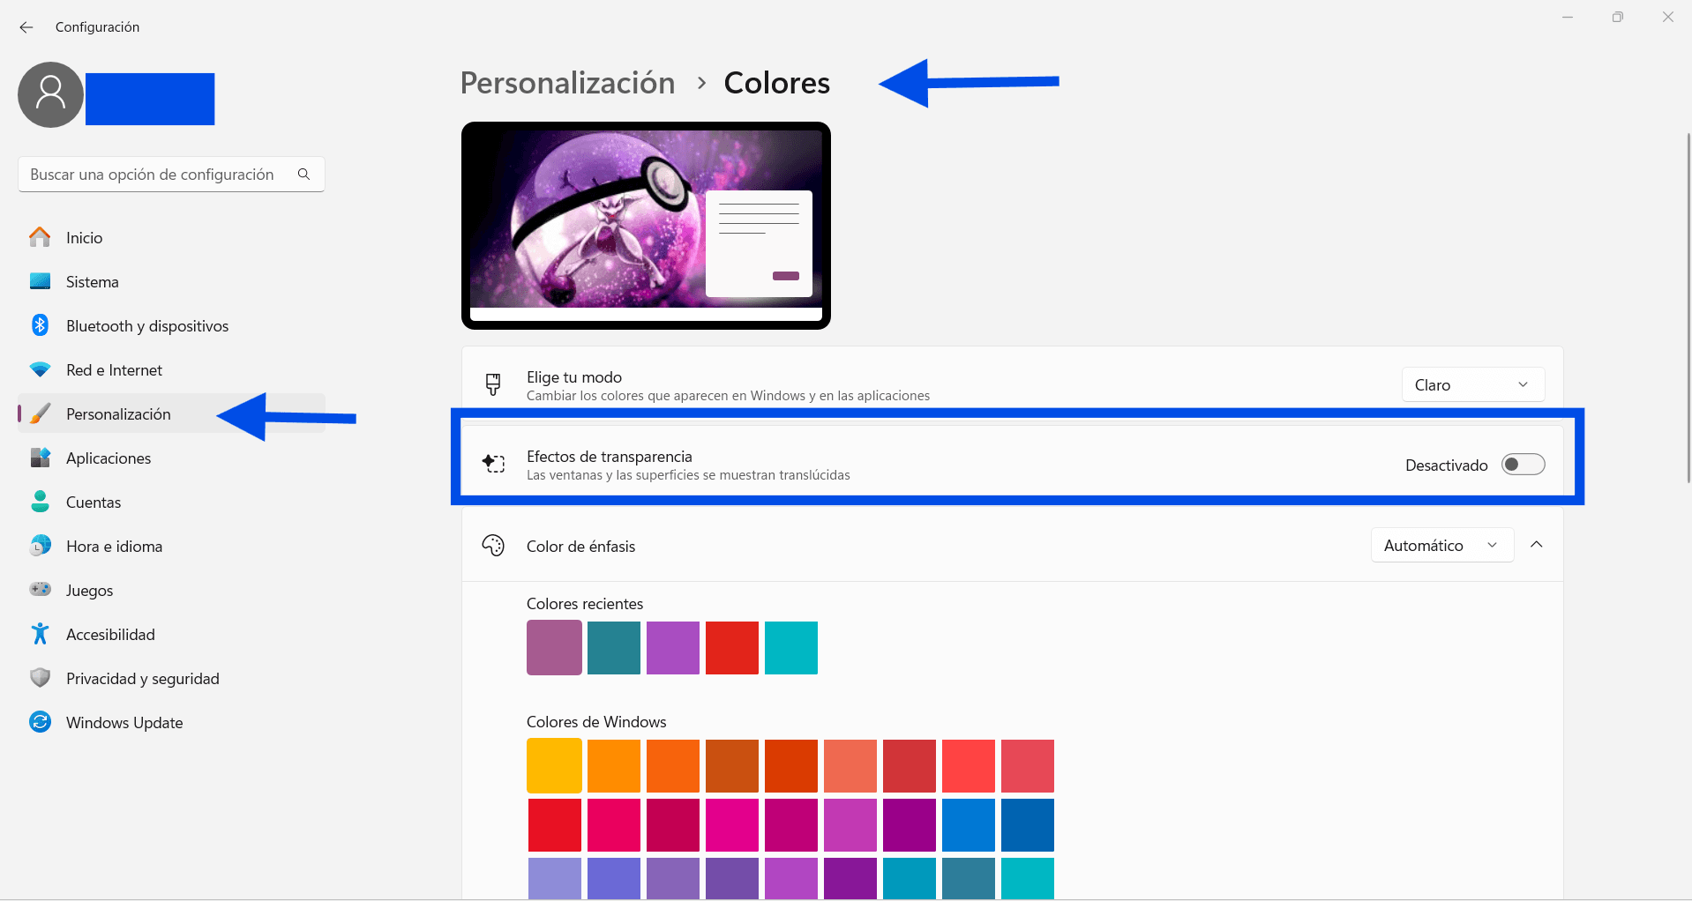Click the Buscar una opción de configuración field
Screen dimensions: 1692x901
[171, 175]
